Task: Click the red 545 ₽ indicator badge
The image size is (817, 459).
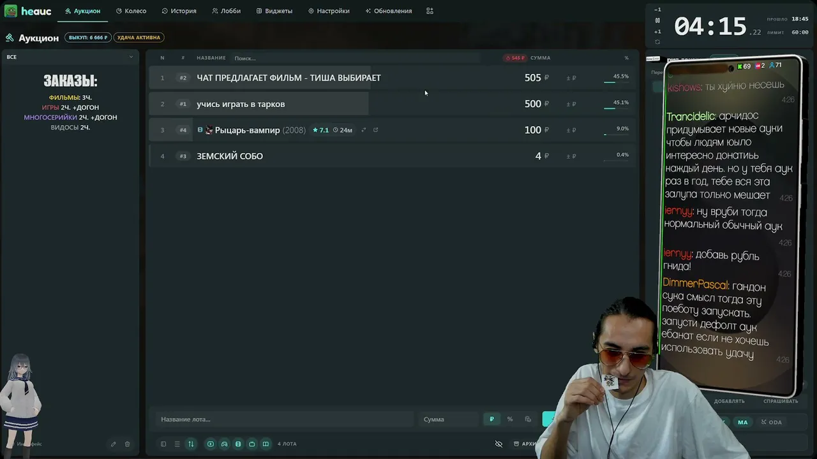Action: [515, 58]
